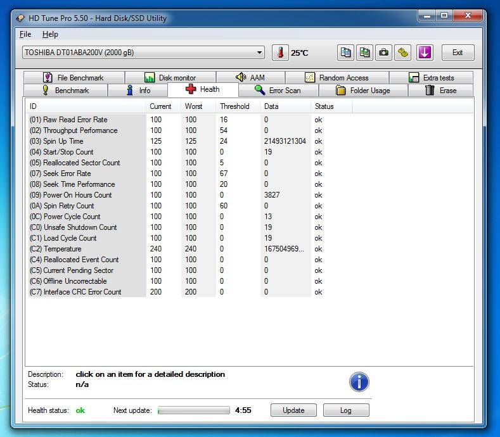Viewport: 500px width, 437px height.
Task: Sort by the ID column header
Action: tap(85, 106)
